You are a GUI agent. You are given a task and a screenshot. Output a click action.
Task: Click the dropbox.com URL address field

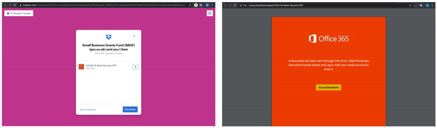click(104, 5)
